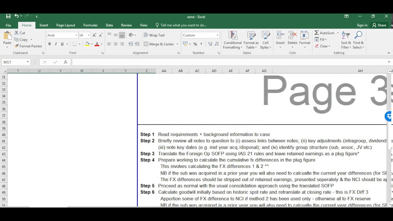The width and height of the screenshot is (393, 221).
Task: Open Conditional Formatting menu
Action: [232, 40]
